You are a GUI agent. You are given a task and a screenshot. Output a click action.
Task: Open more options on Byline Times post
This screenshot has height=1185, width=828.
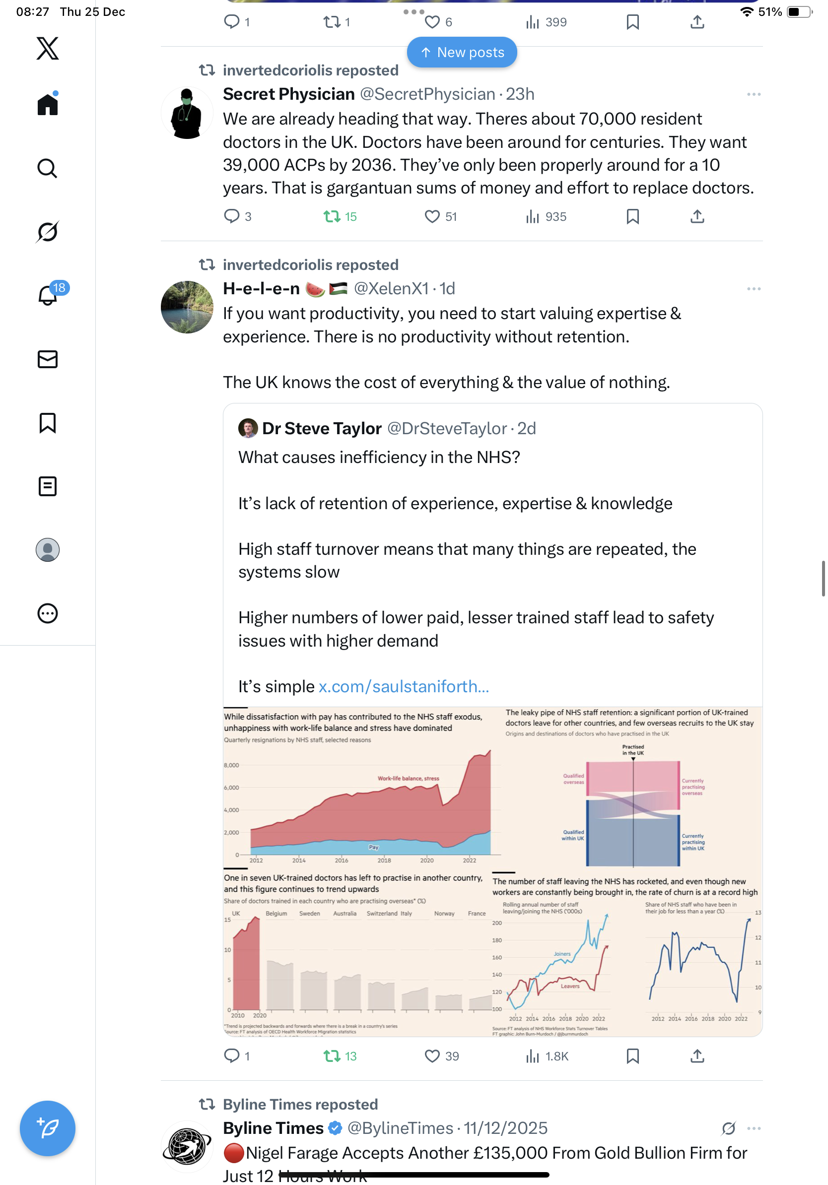[x=754, y=1128]
